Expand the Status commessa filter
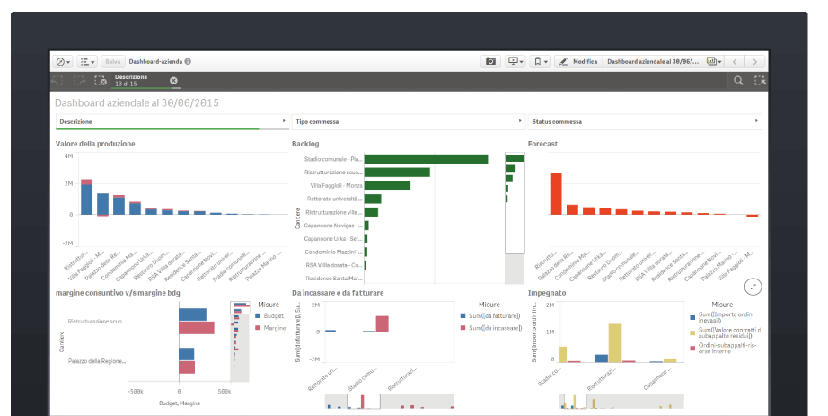 tap(644, 121)
